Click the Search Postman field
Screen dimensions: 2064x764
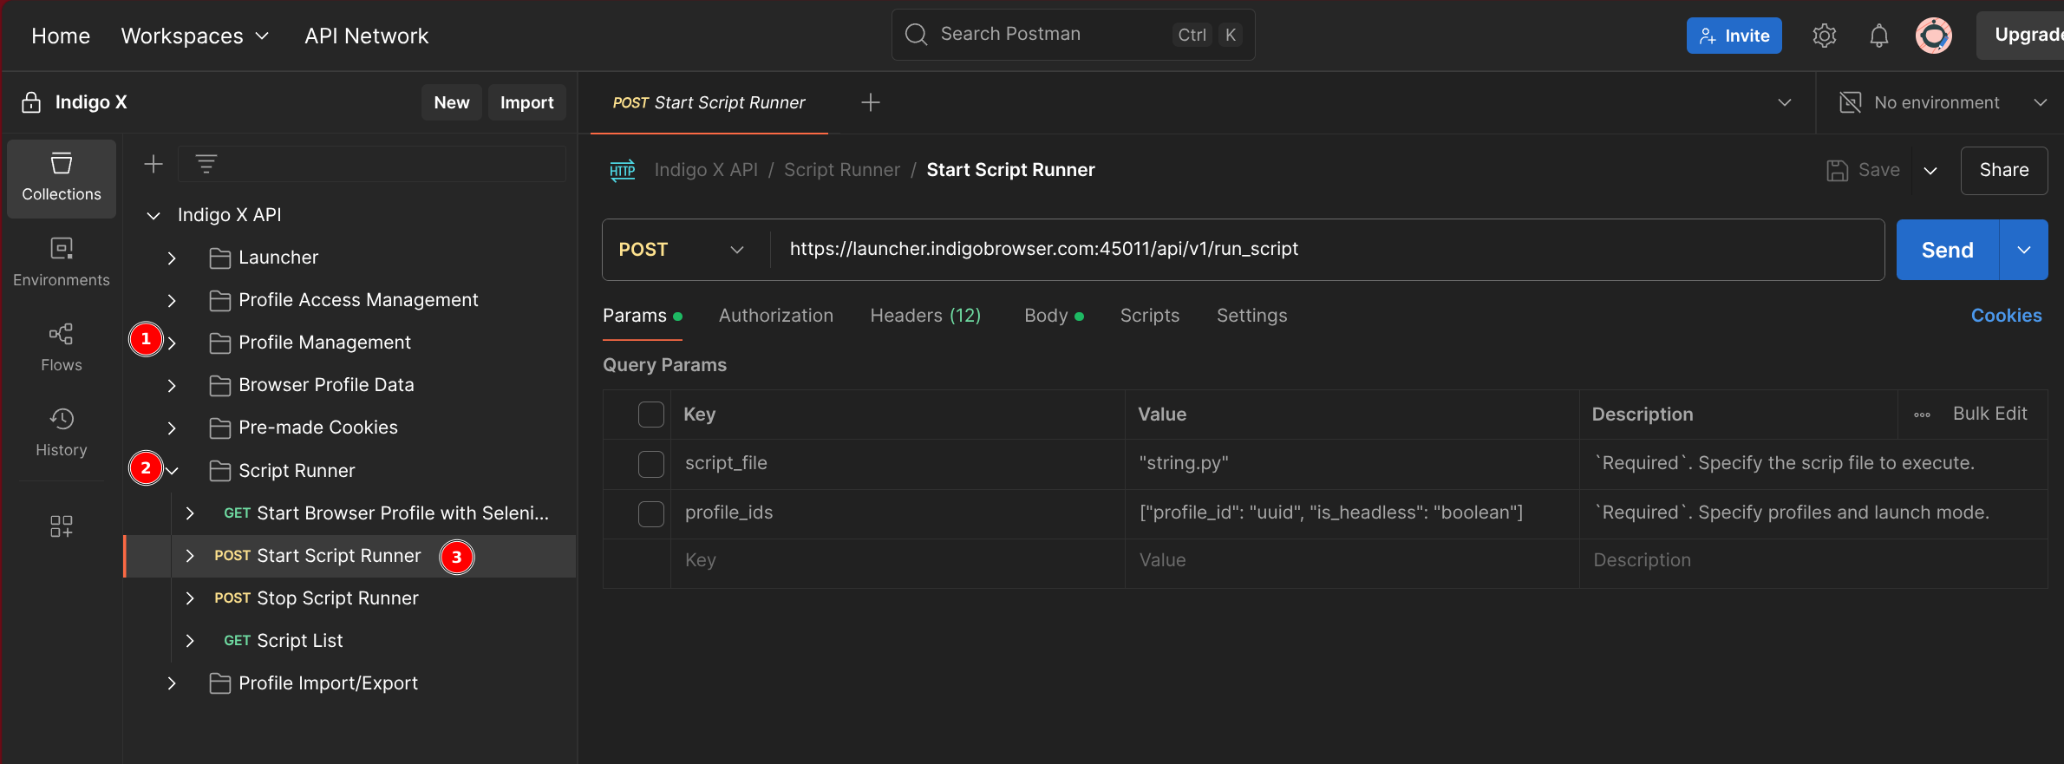pos(1073,35)
